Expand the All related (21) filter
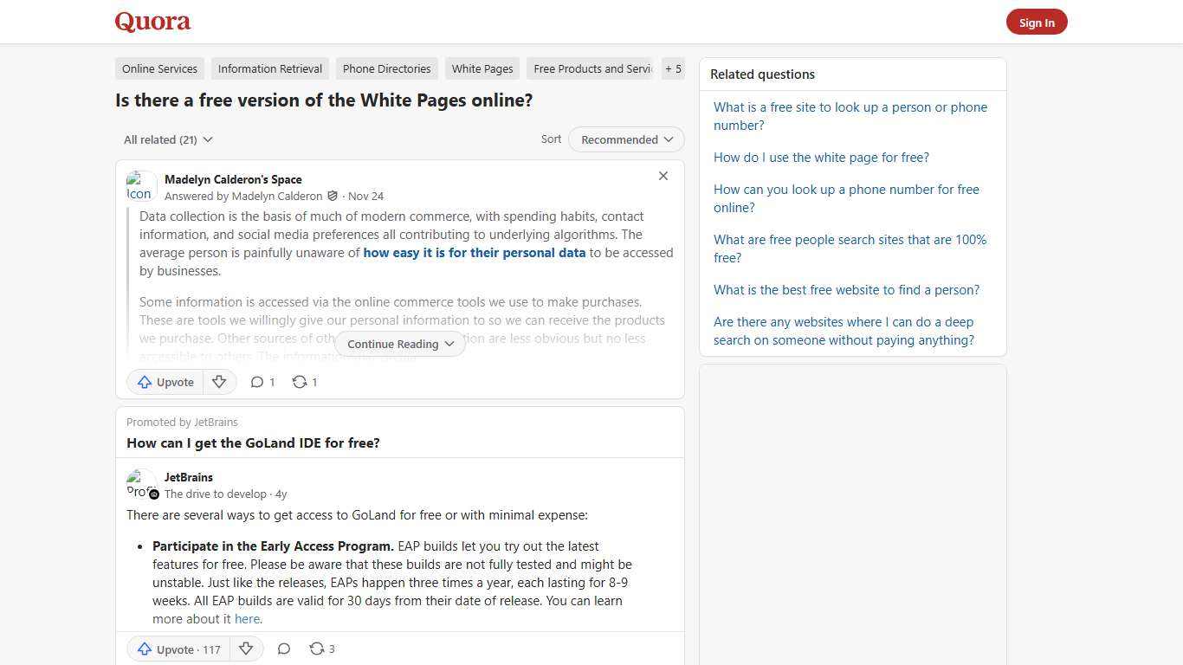The height and width of the screenshot is (665, 1183). 168,139
